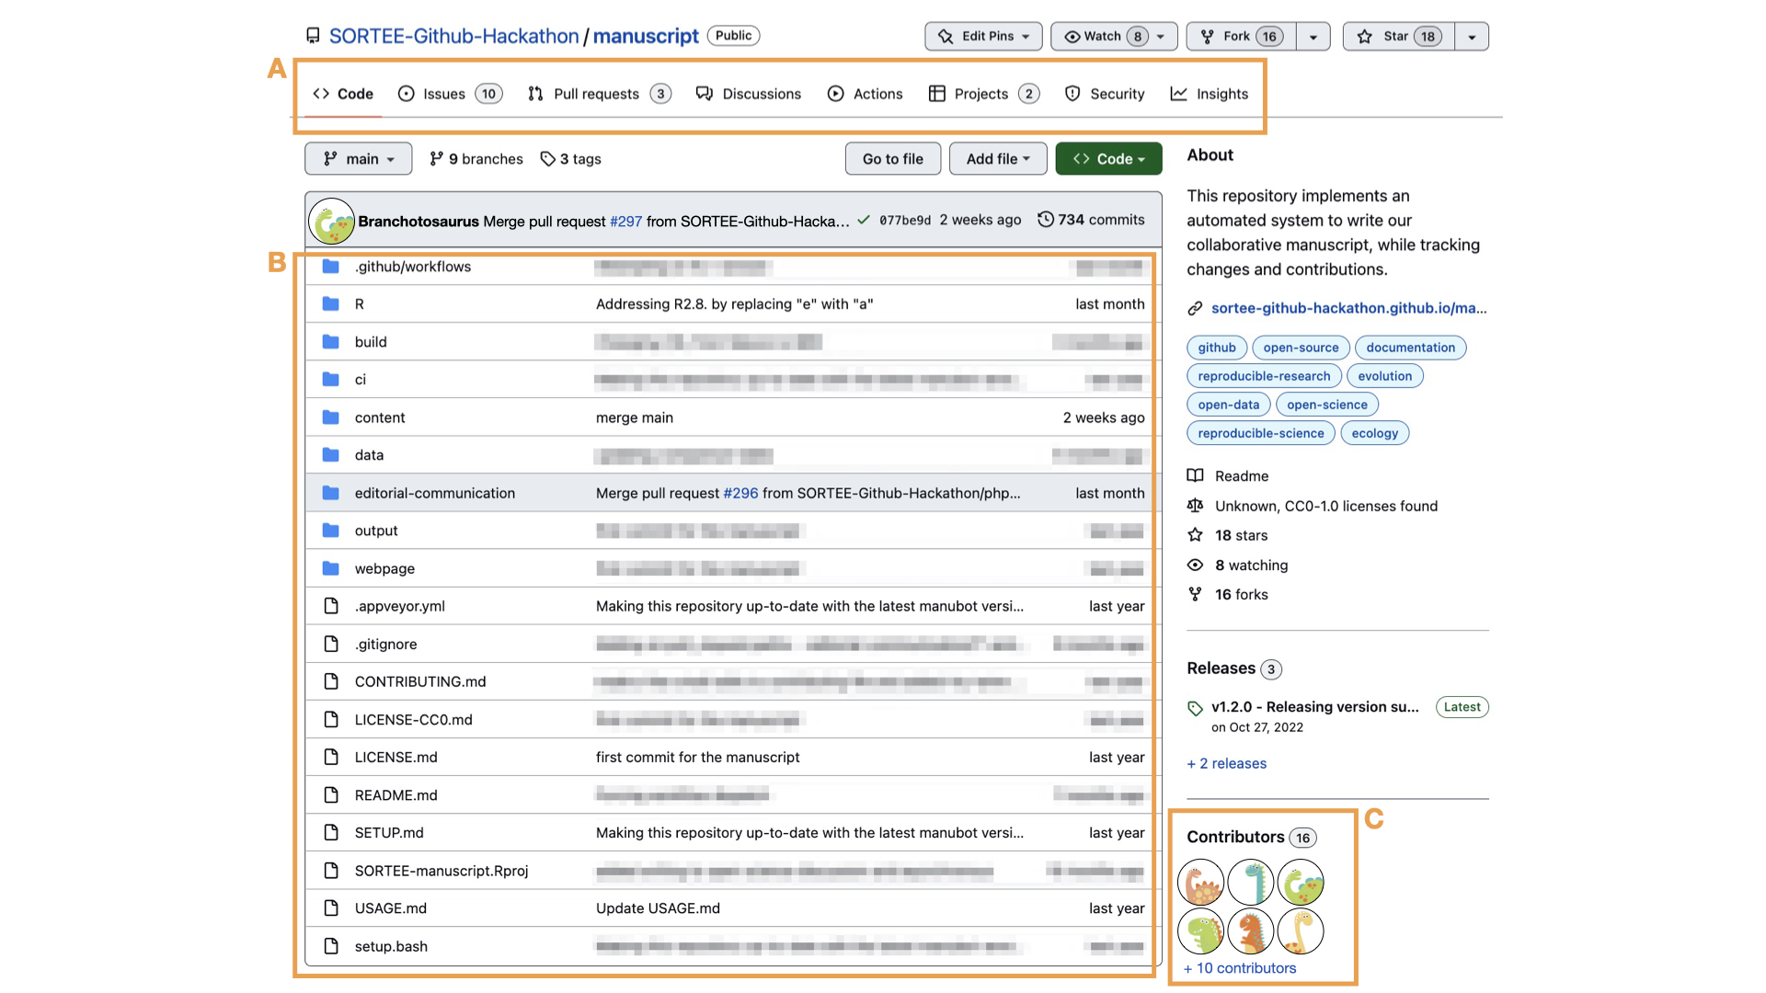Open the LICENSE-CC0.md file
This screenshot has width=1766, height=993.
pyautogui.click(x=414, y=720)
